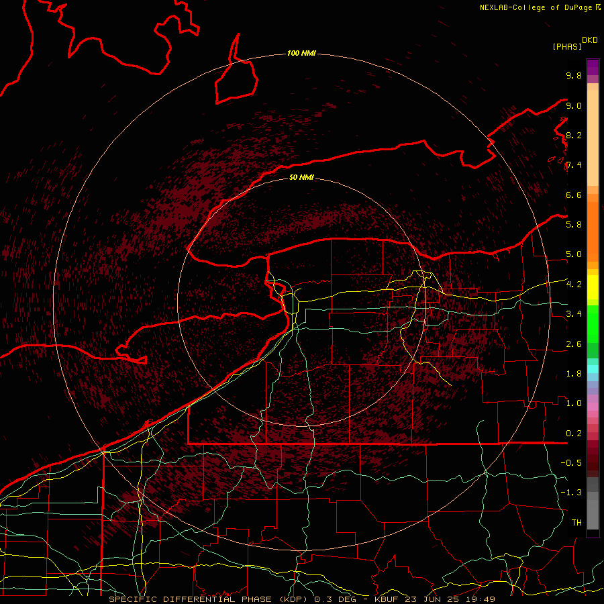Pick the pink band near 1.0
This screenshot has width=604, height=604.
click(593, 407)
